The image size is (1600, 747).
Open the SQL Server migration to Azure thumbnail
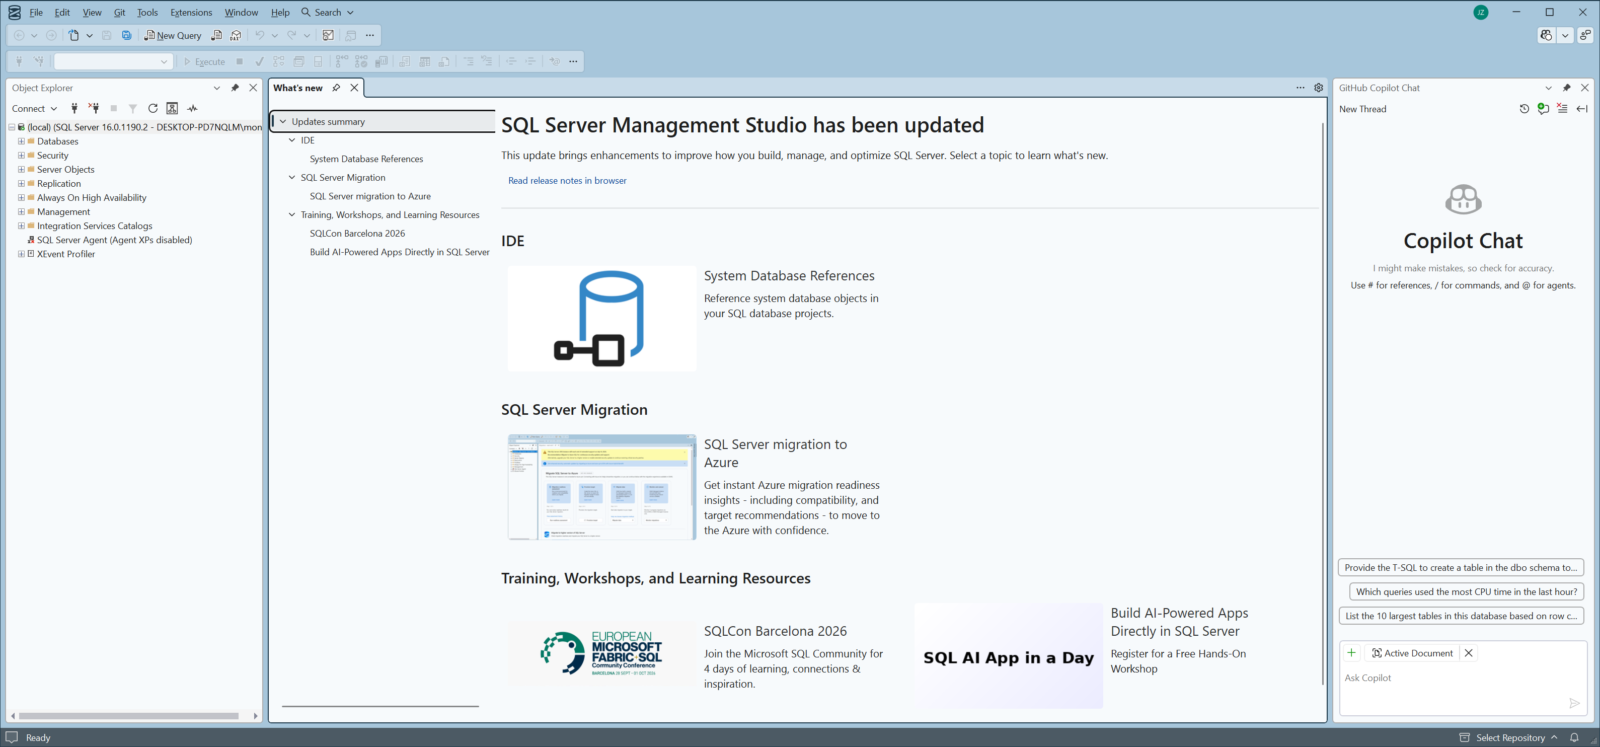pos(602,487)
